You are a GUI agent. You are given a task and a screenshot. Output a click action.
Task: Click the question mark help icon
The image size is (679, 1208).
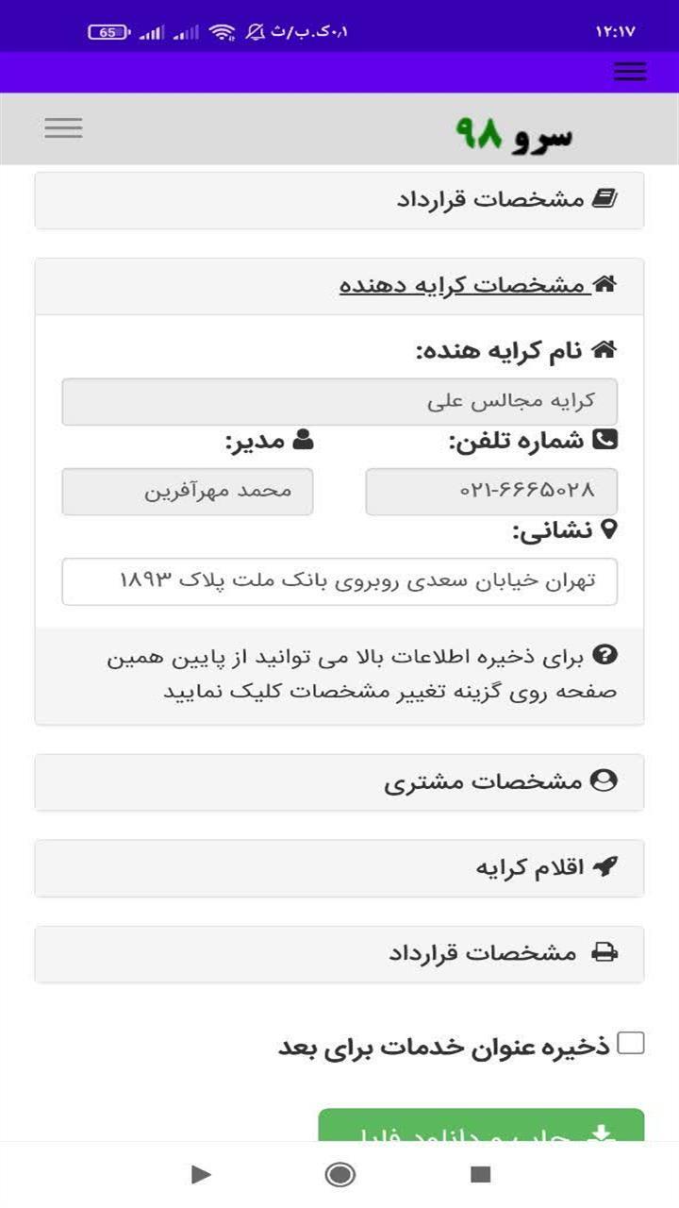point(607,654)
